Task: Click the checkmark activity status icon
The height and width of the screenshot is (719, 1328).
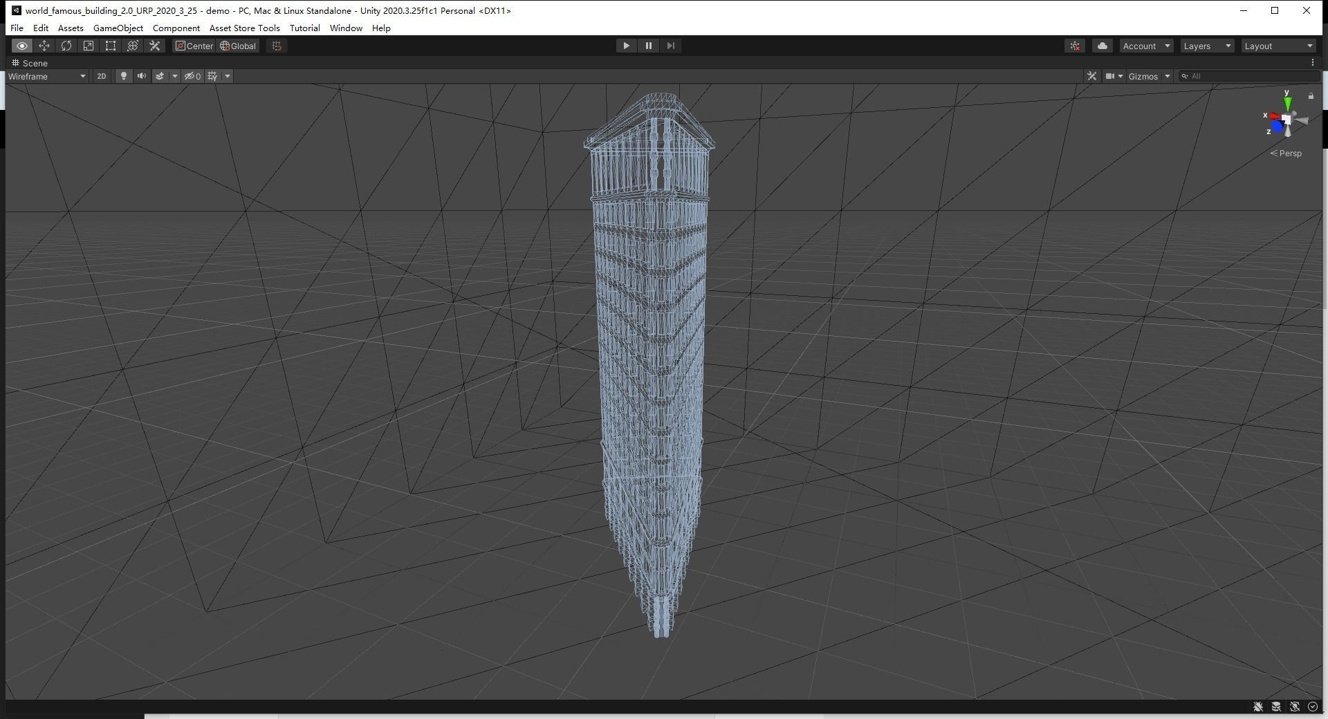Action: point(1313,707)
